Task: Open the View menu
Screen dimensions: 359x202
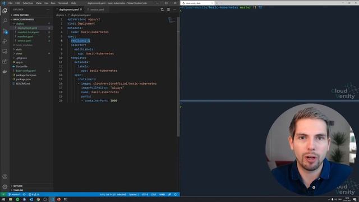Action: [39, 3]
